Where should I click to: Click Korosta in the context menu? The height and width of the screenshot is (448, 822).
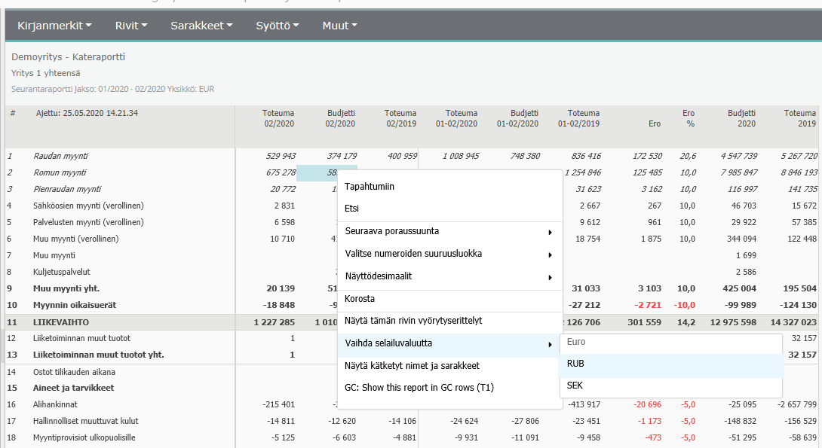pyautogui.click(x=360, y=299)
